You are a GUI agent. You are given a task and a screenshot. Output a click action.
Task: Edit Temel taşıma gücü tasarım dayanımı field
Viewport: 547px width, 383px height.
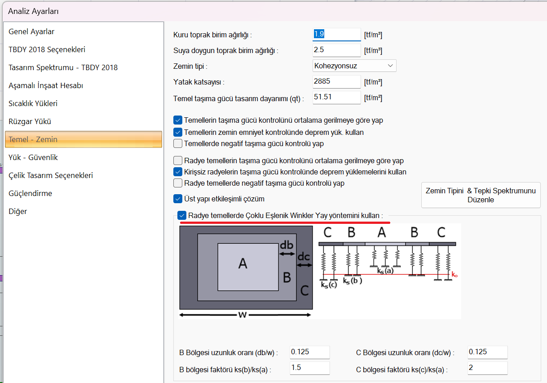tap(336, 98)
